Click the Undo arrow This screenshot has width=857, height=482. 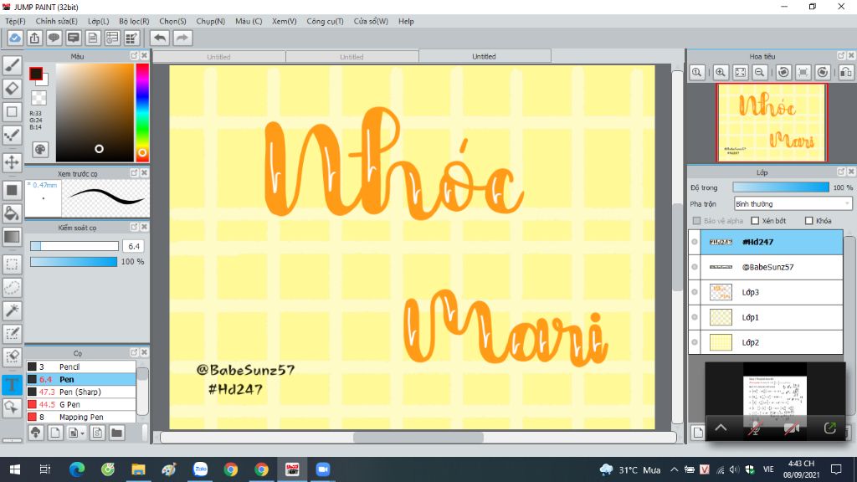pyautogui.click(x=160, y=38)
